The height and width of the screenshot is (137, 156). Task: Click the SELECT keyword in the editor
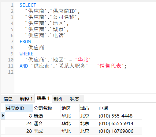[28, 5]
